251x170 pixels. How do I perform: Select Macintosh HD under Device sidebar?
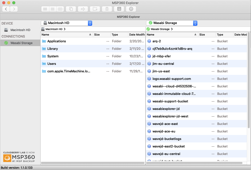click(20, 30)
